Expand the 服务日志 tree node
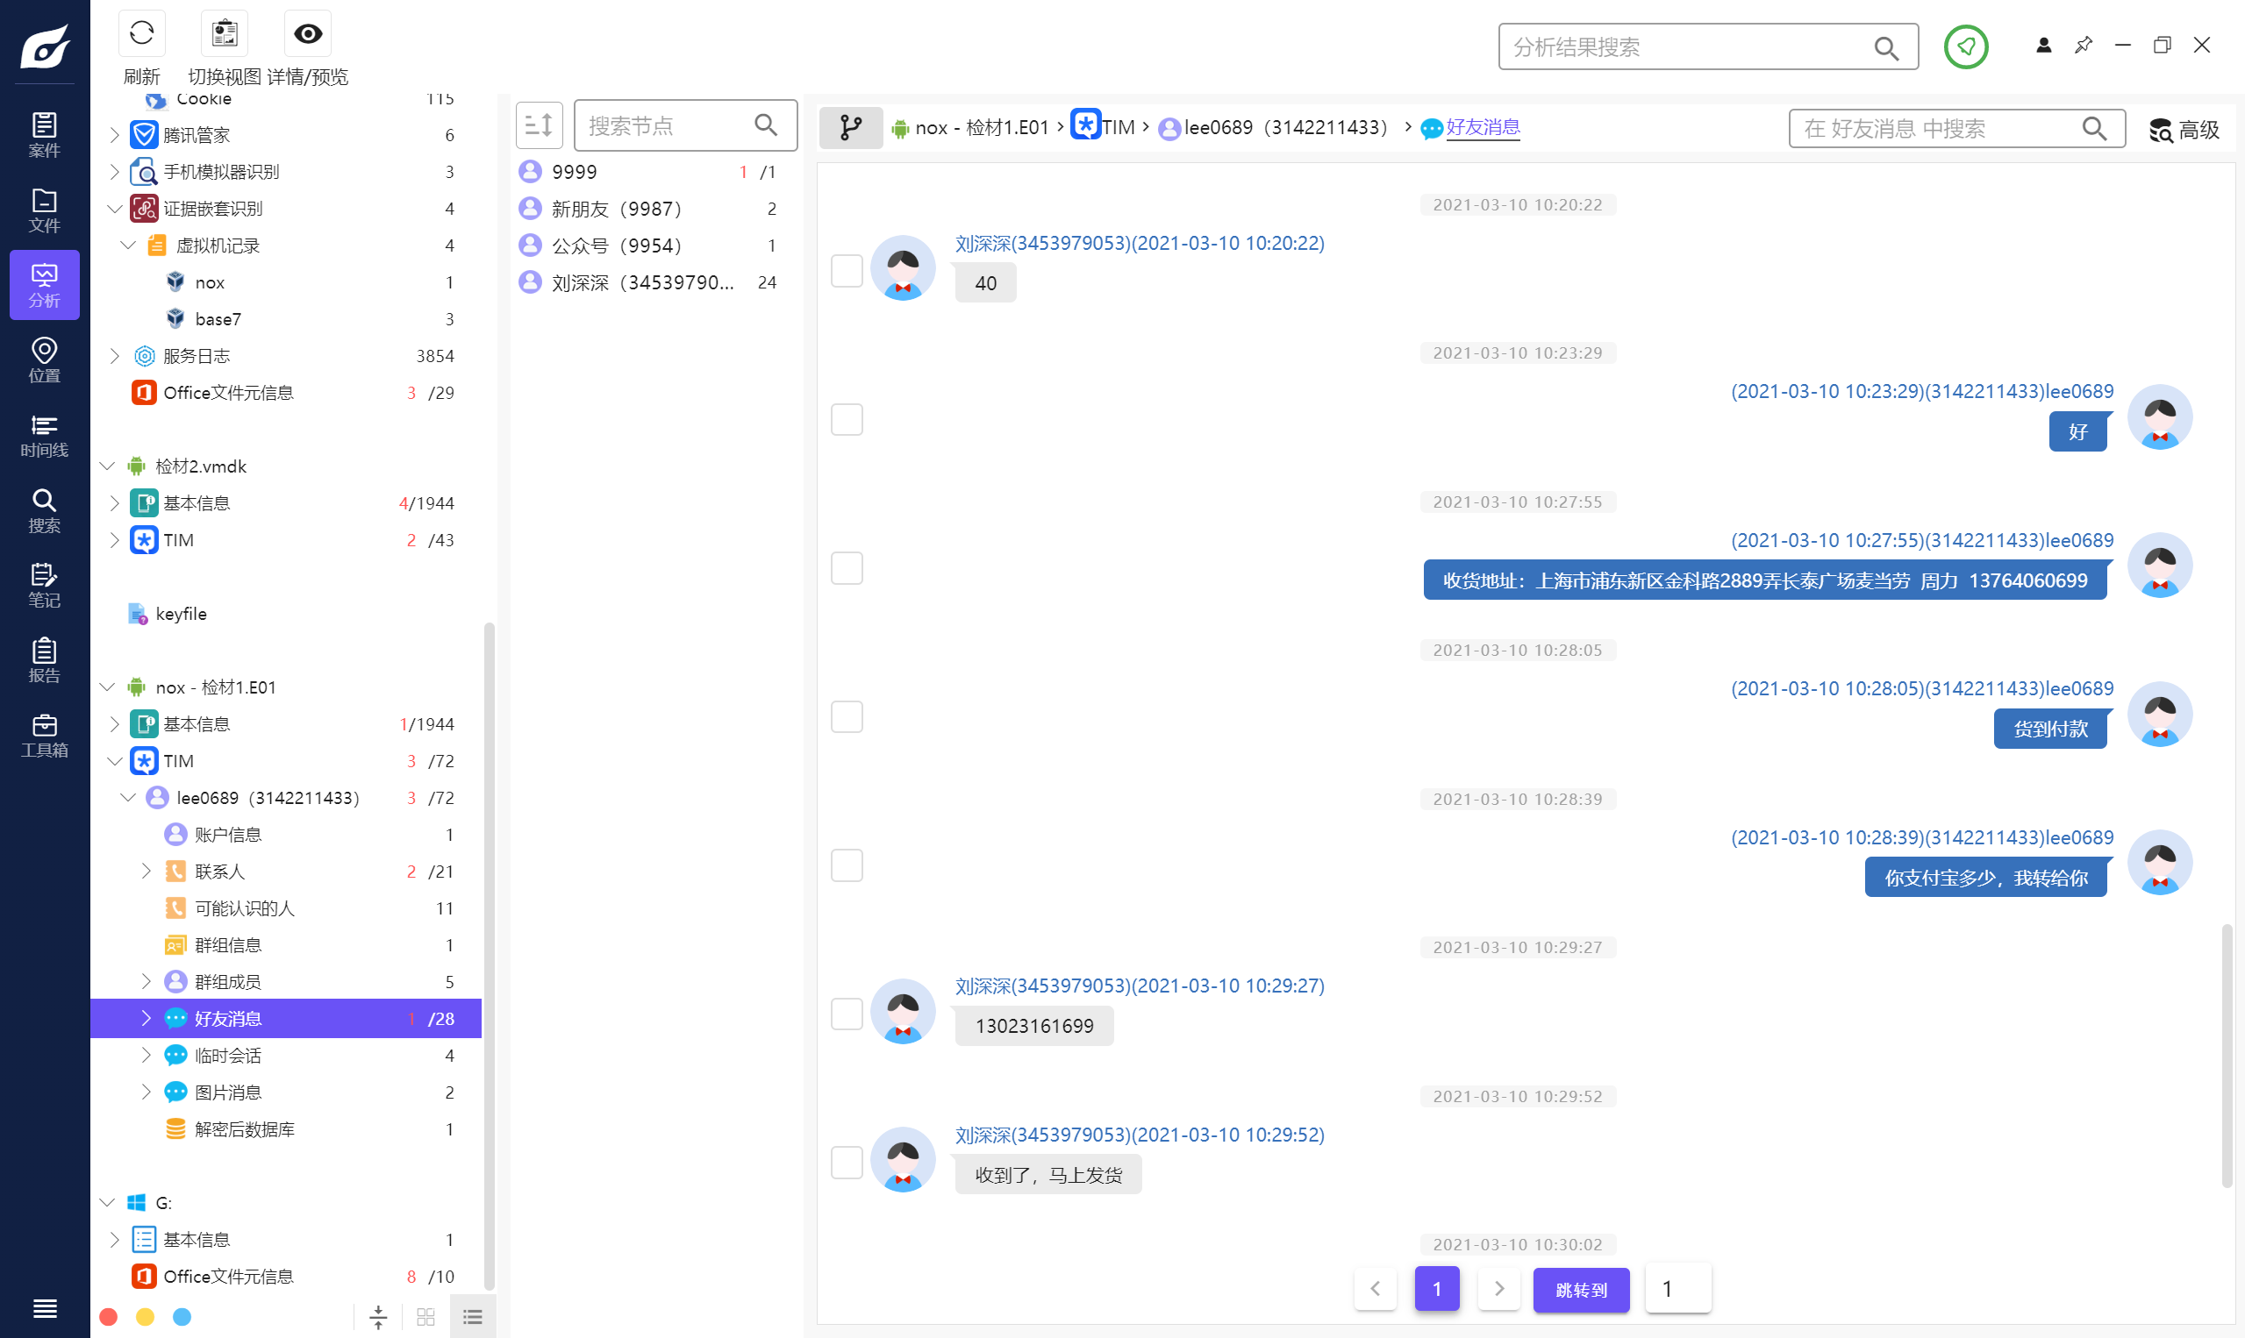This screenshot has height=1338, width=2245. click(x=115, y=356)
